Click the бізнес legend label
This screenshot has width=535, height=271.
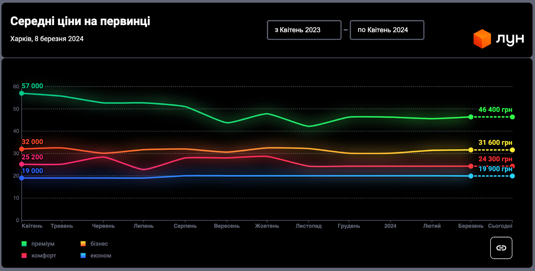coord(99,244)
